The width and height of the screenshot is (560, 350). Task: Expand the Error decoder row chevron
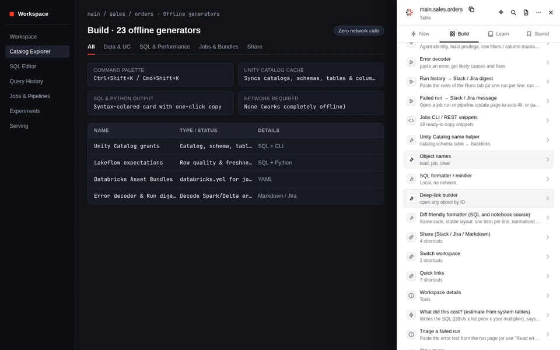tap(548, 62)
